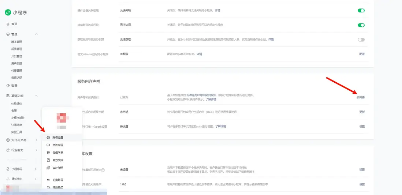This screenshot has width=402, height=195.
Task: Open 成员管理 in the sidebar
Action: coord(17,49)
